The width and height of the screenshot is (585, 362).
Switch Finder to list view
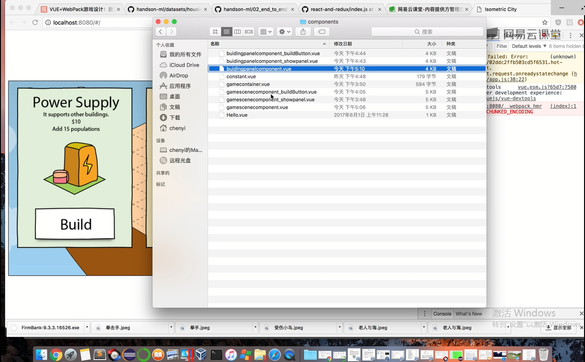[x=227, y=31]
